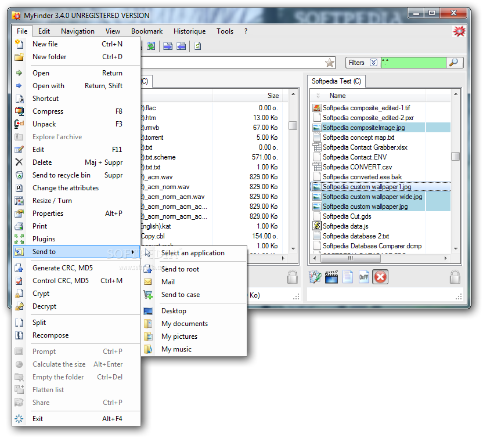Open the Tools menu
This screenshot has width=483, height=438.
[225, 31]
